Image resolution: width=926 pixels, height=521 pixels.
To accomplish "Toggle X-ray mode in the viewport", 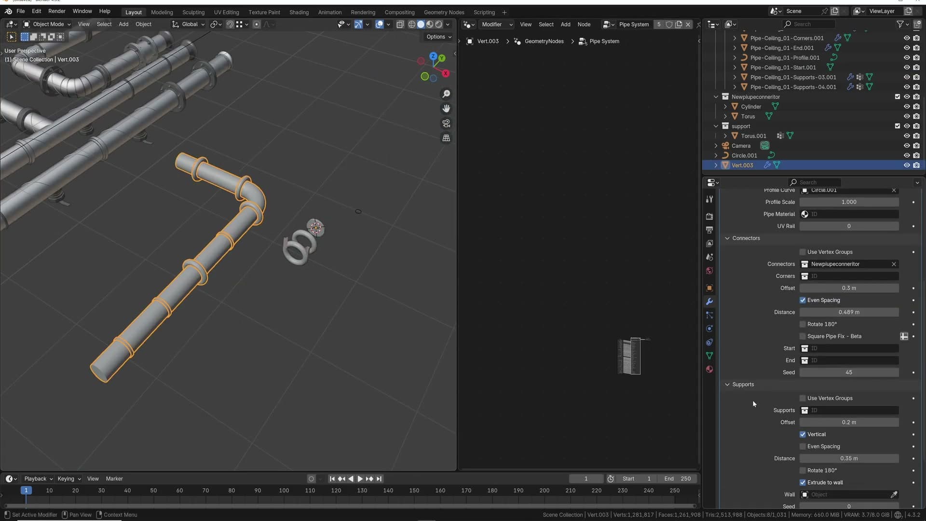I will pyautogui.click(x=400, y=24).
